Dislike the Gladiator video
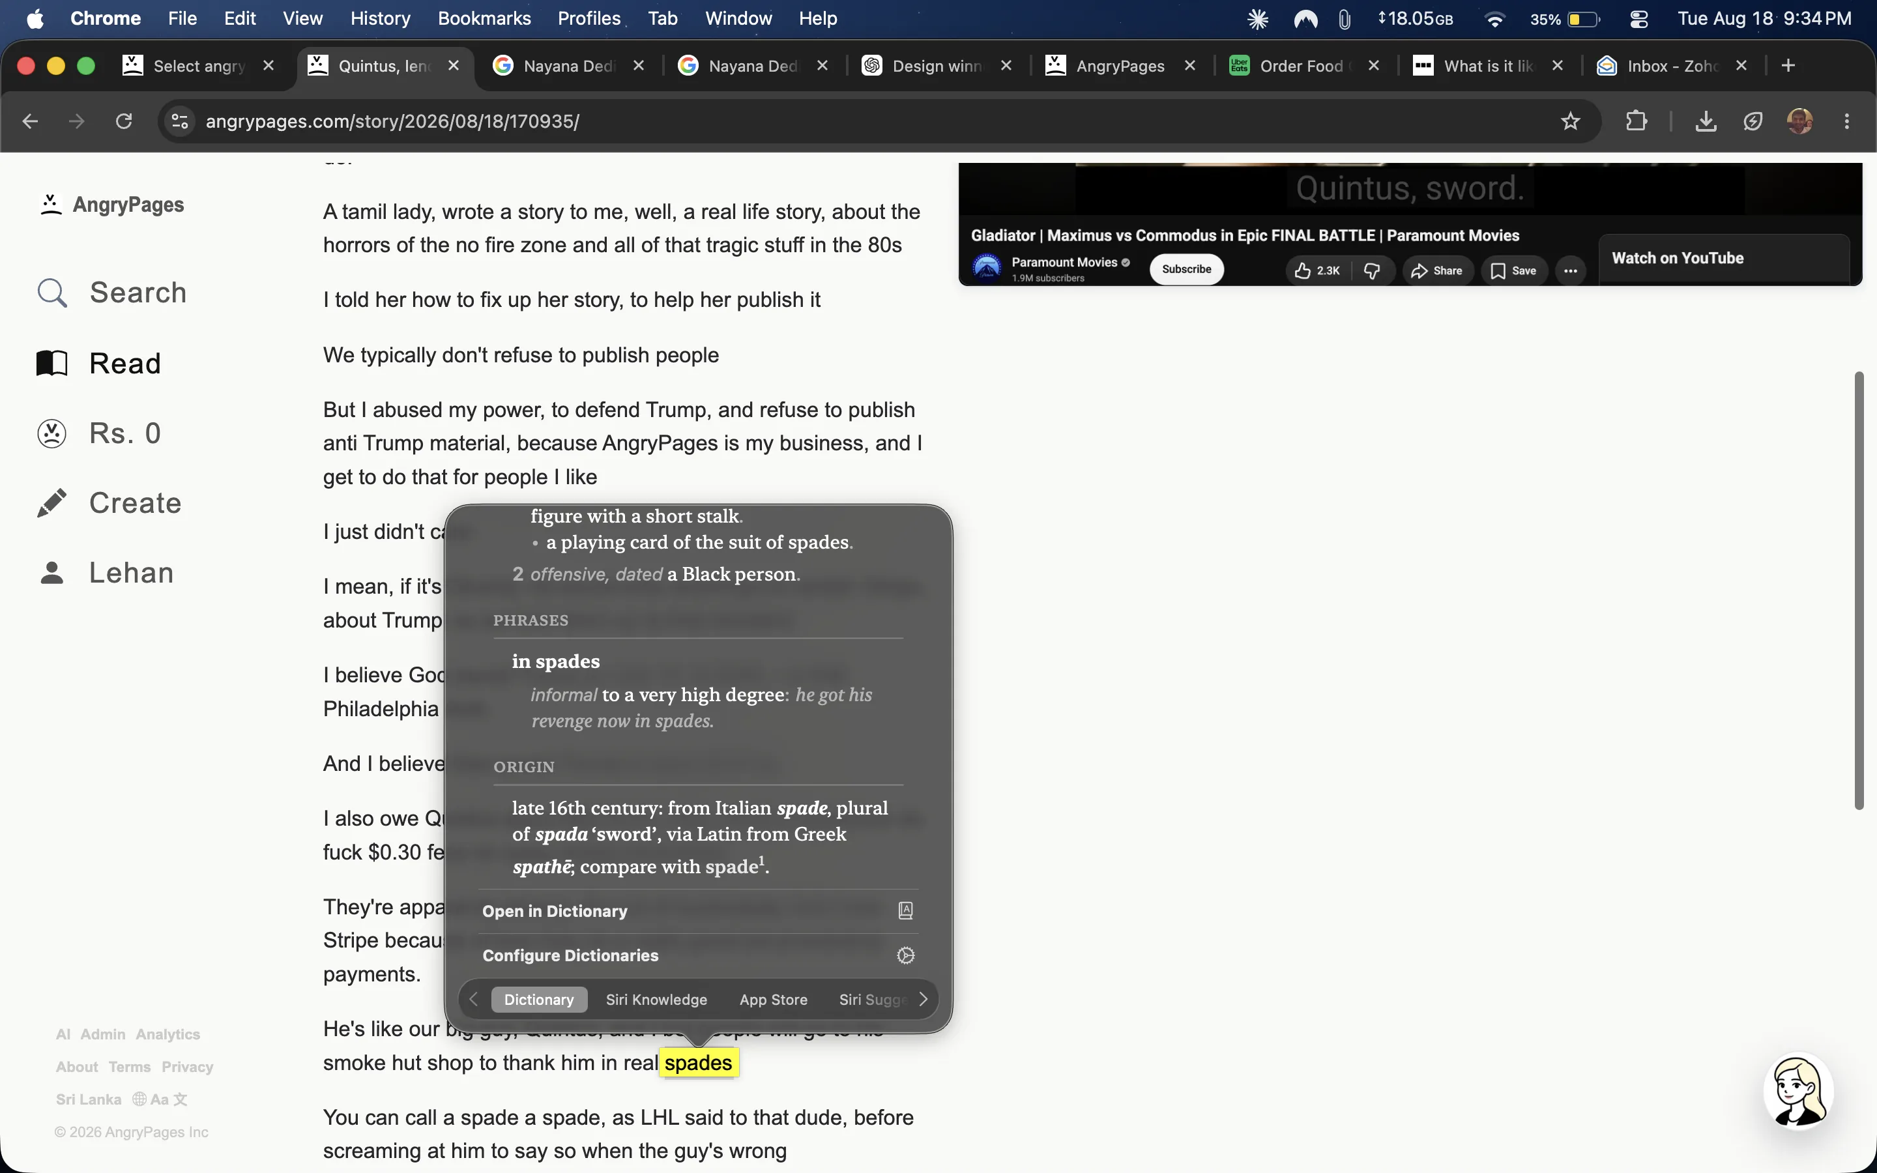Screen dimensions: 1877x1173 point(1372,270)
